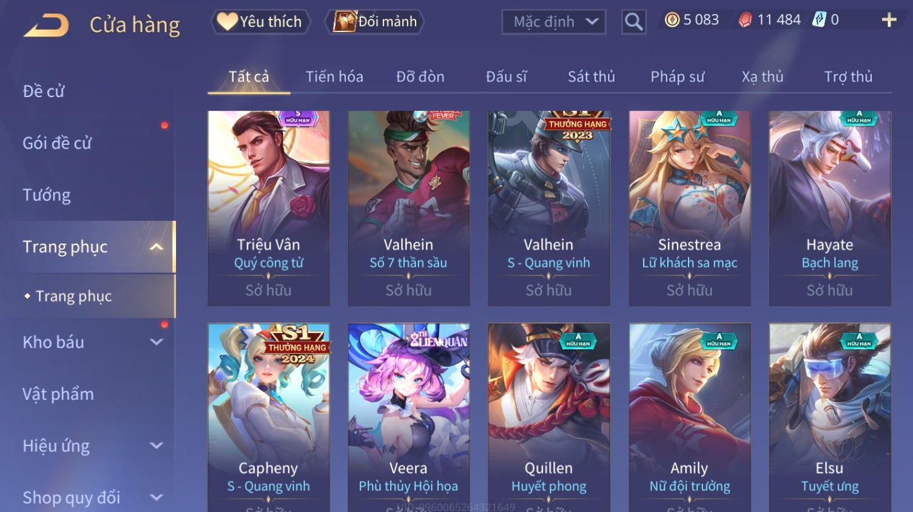Open the search magnifier icon
913x512 pixels.
pos(633,22)
